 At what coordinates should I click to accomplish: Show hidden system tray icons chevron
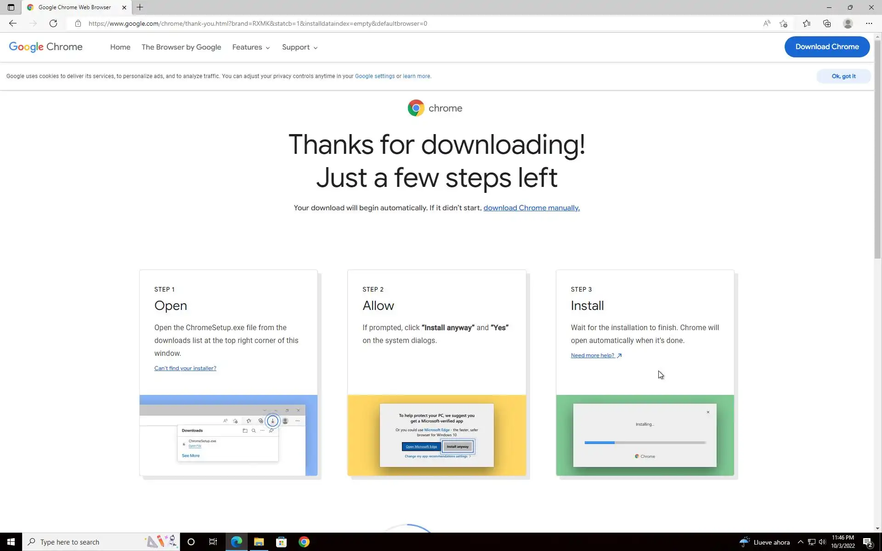coord(800,542)
